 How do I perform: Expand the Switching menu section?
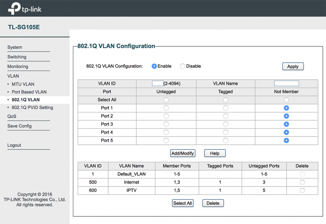pos(17,57)
